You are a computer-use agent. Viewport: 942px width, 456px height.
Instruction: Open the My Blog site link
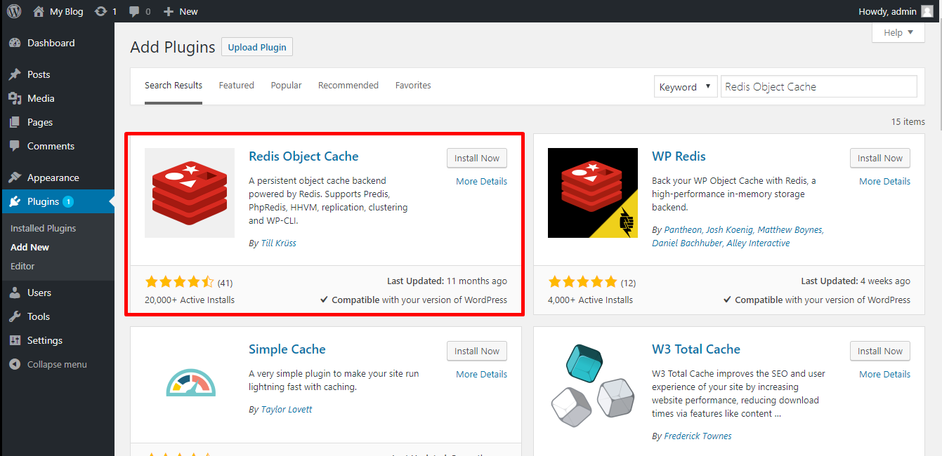click(66, 11)
